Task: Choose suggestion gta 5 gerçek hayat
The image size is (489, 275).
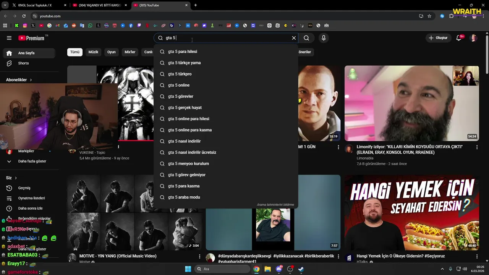Action: pos(226,107)
